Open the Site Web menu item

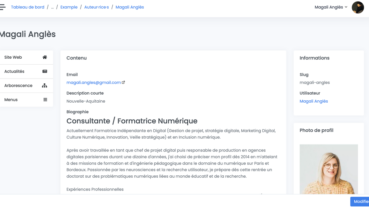tap(13, 57)
